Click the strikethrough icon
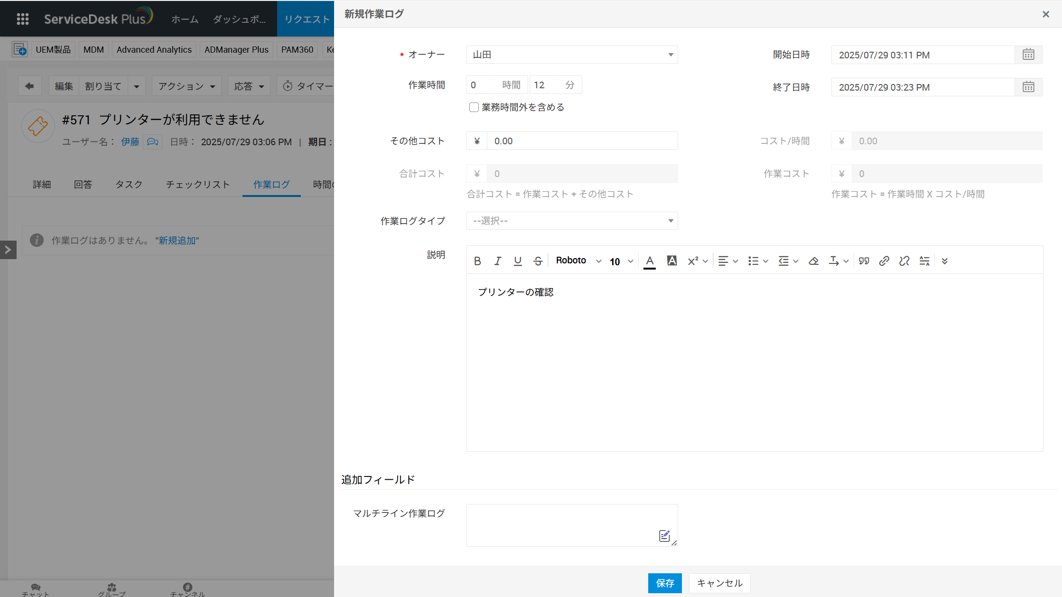Image resolution: width=1062 pixels, height=597 pixels. (538, 261)
